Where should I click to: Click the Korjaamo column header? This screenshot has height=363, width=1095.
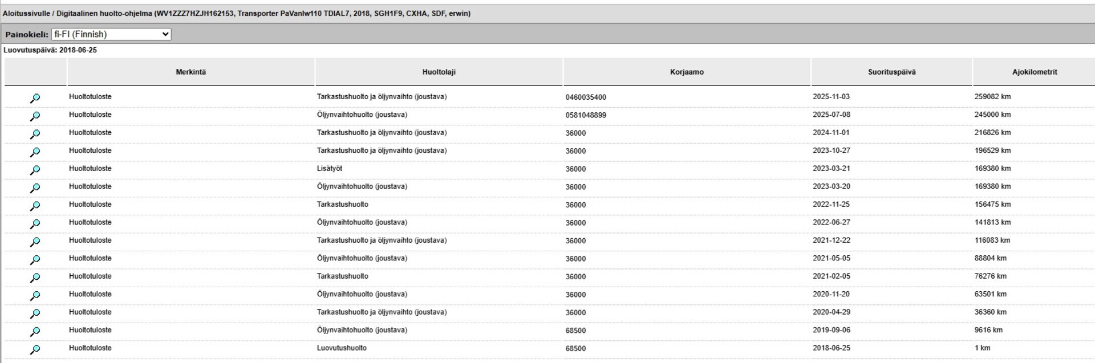click(x=687, y=72)
